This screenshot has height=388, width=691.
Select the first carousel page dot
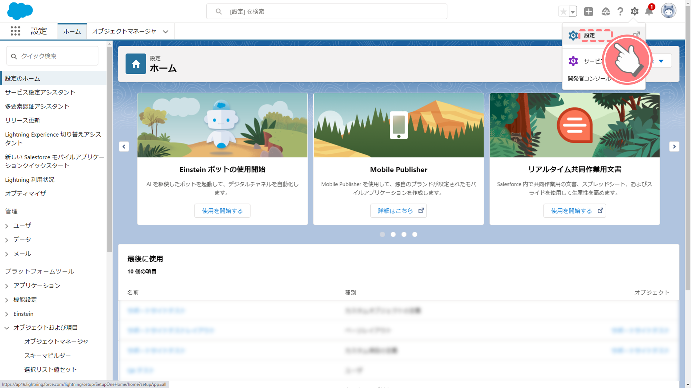[382, 235]
